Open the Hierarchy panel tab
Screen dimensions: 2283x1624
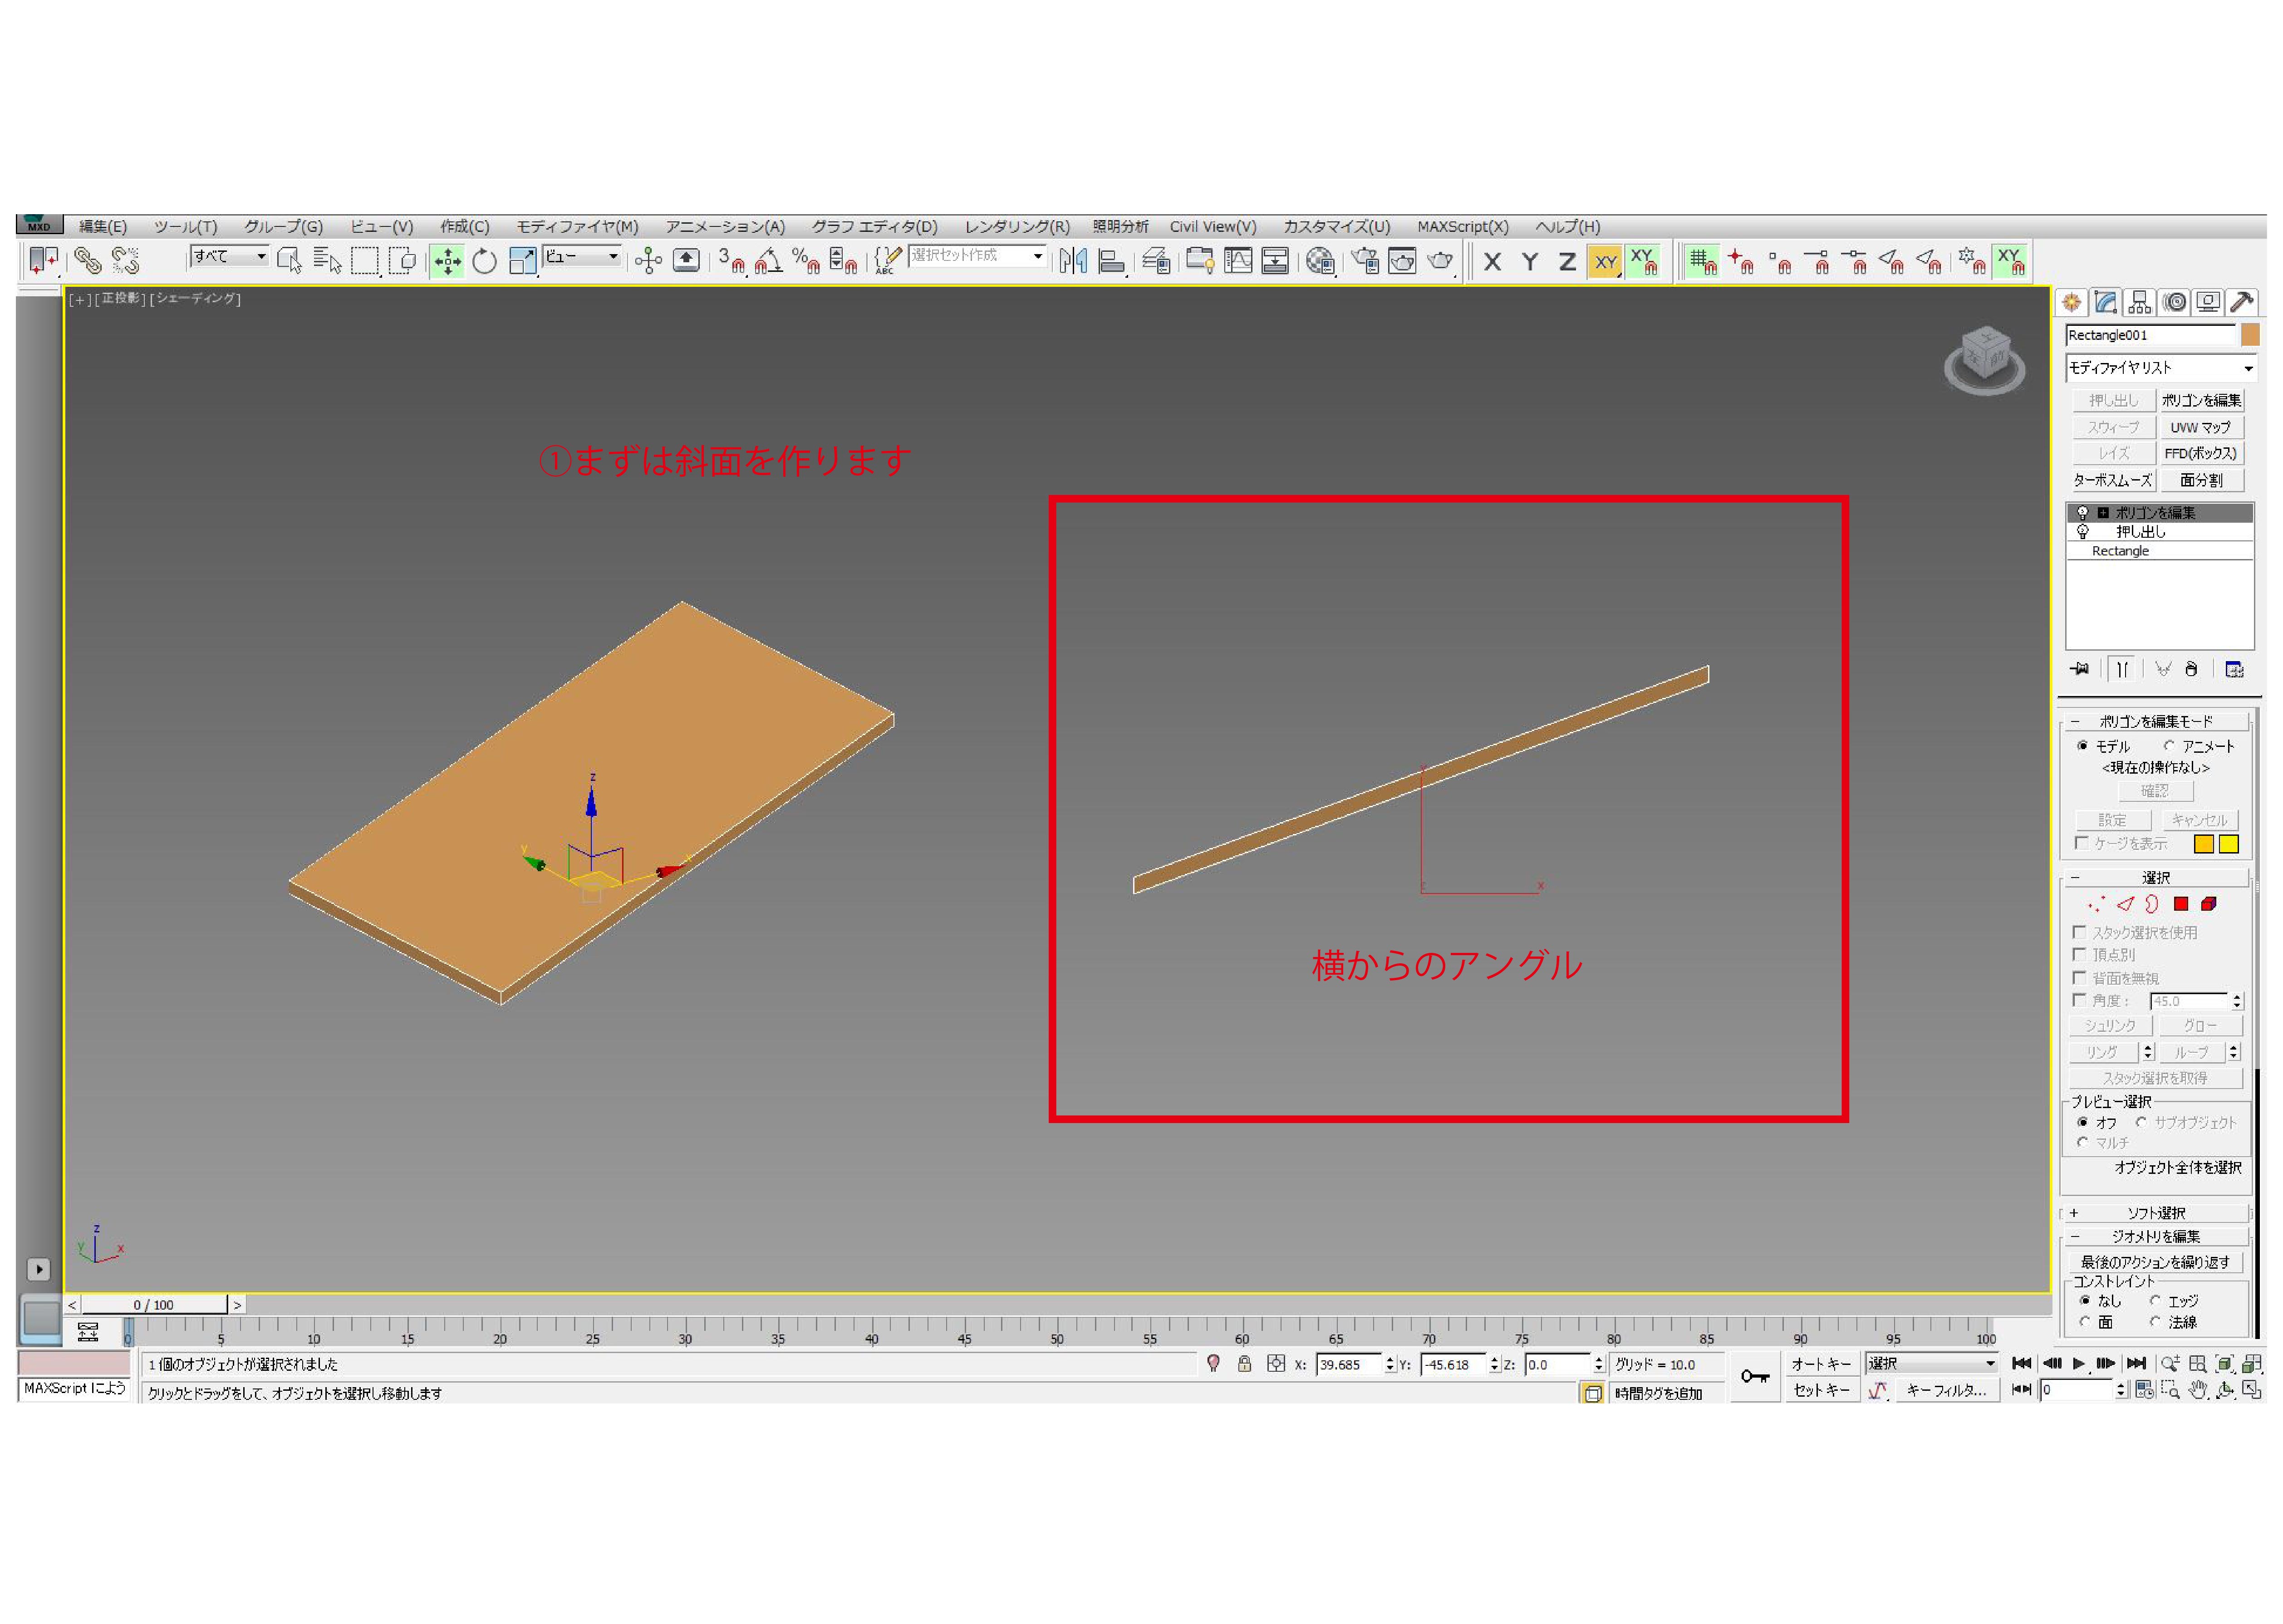click(x=2140, y=302)
